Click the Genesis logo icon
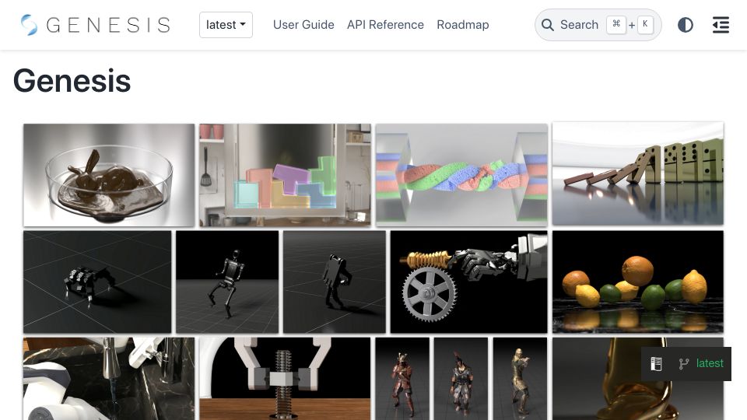The image size is (747, 420). coord(29,25)
